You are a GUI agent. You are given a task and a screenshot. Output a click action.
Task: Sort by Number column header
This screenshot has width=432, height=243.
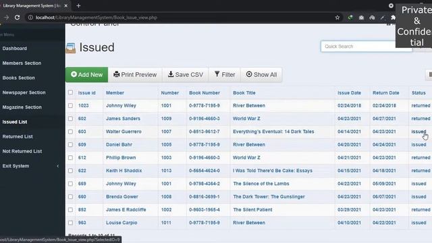tap(169, 93)
